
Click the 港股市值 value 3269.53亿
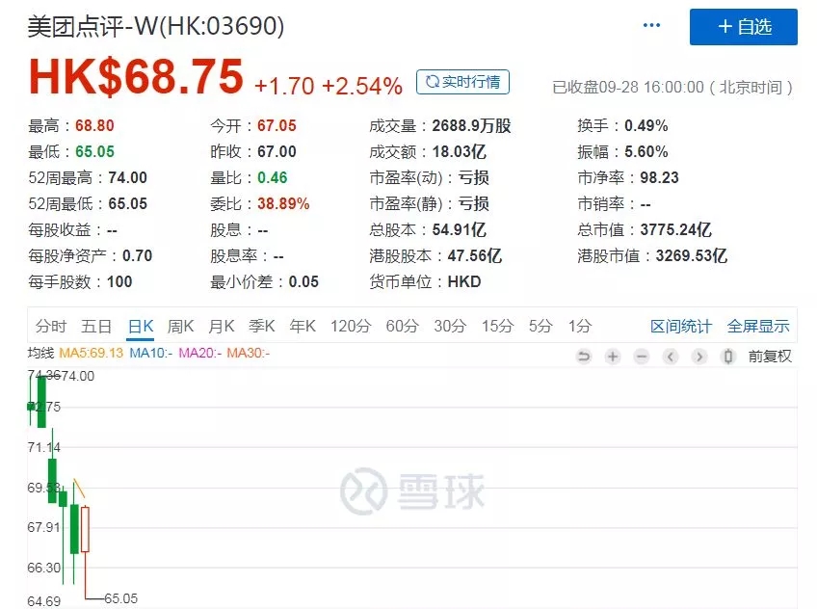click(x=692, y=255)
